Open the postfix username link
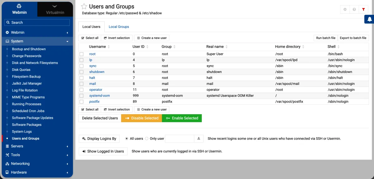 pos(94,102)
